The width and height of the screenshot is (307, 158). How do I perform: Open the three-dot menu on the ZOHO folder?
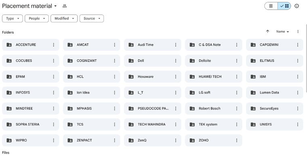coord(237,140)
